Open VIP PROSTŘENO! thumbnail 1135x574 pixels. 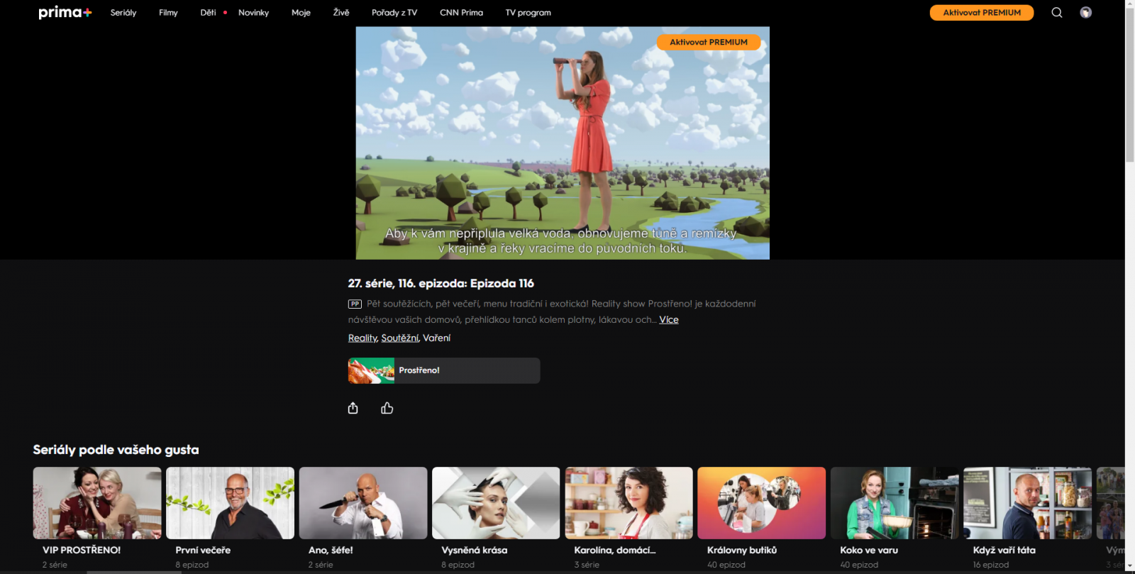pyautogui.click(x=97, y=503)
